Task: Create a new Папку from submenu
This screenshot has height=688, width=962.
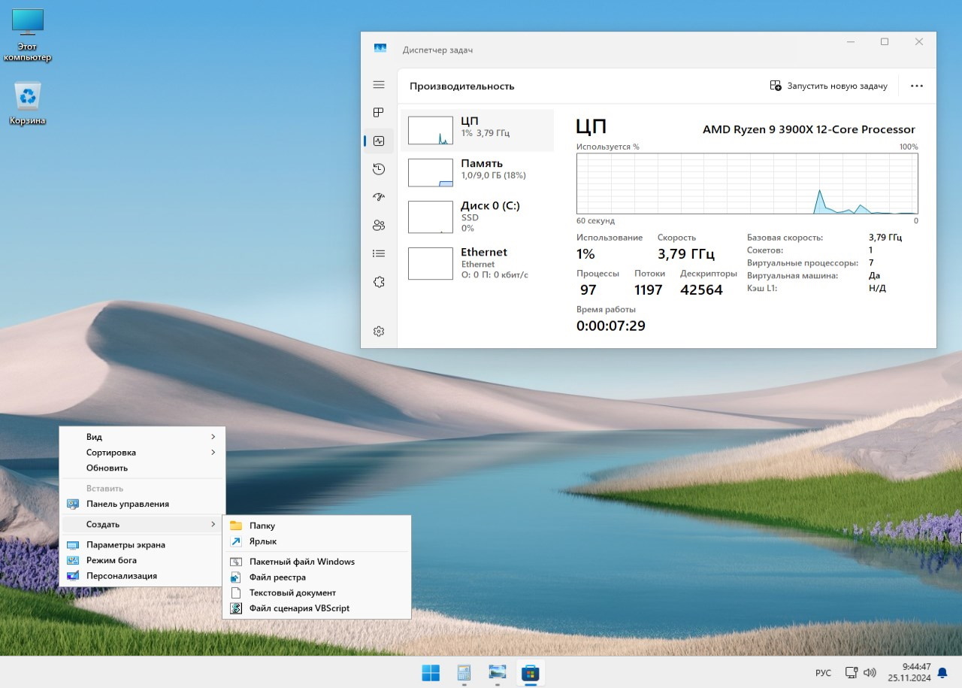Action: (x=262, y=526)
